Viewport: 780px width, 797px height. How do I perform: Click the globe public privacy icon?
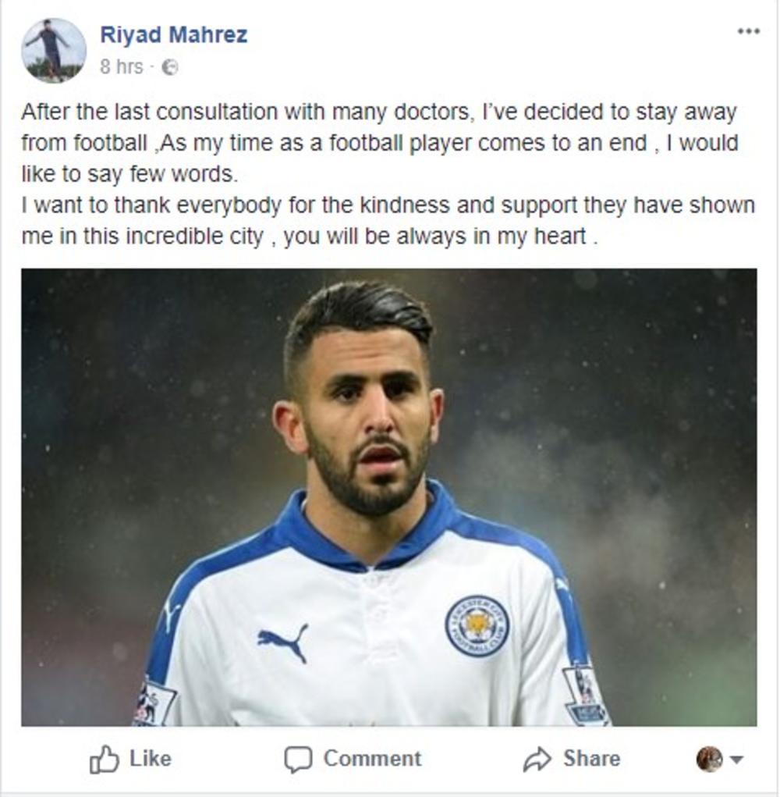[169, 67]
